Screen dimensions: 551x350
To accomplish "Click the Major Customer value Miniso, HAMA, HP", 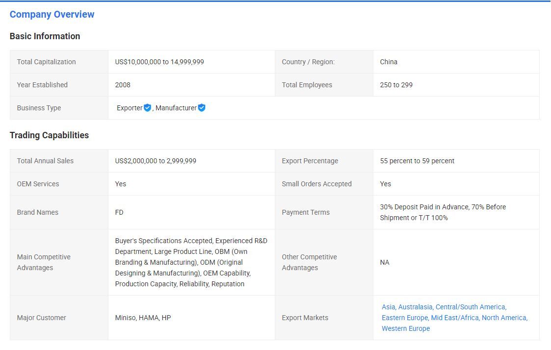I will click(143, 318).
